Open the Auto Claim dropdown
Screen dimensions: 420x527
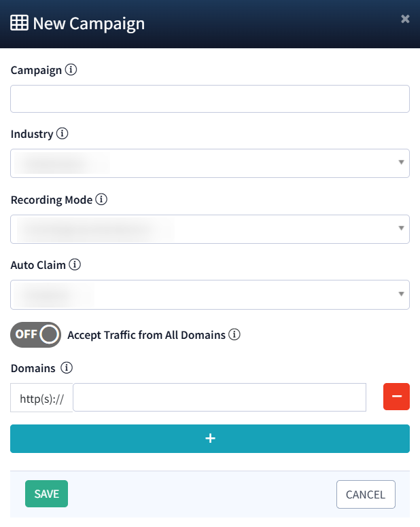[210, 295]
